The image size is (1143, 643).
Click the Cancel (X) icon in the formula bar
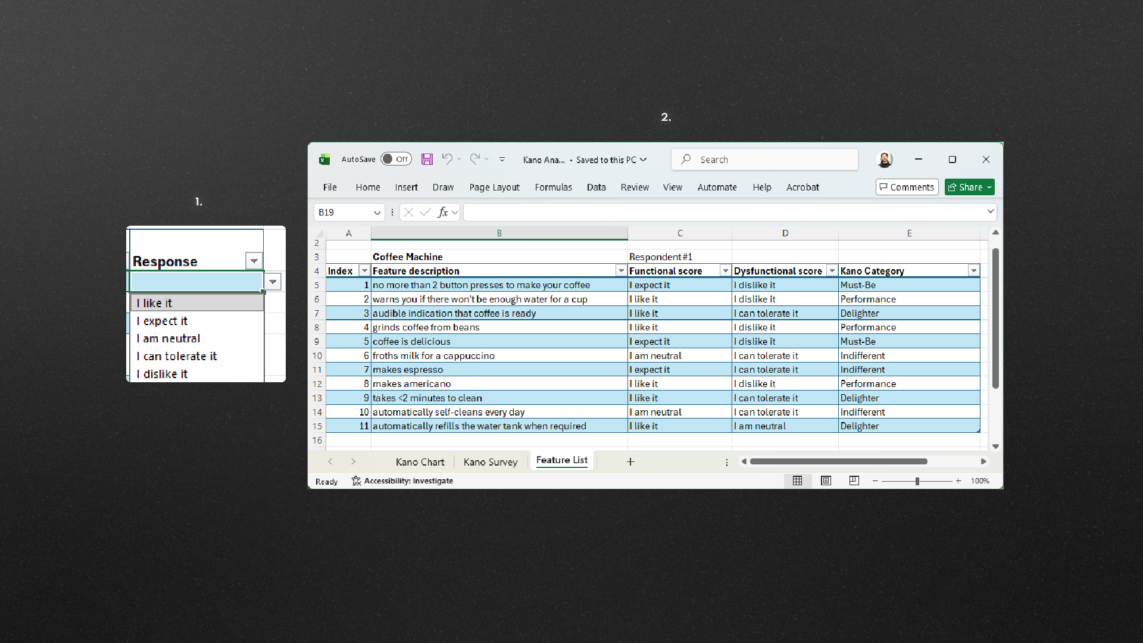click(408, 212)
